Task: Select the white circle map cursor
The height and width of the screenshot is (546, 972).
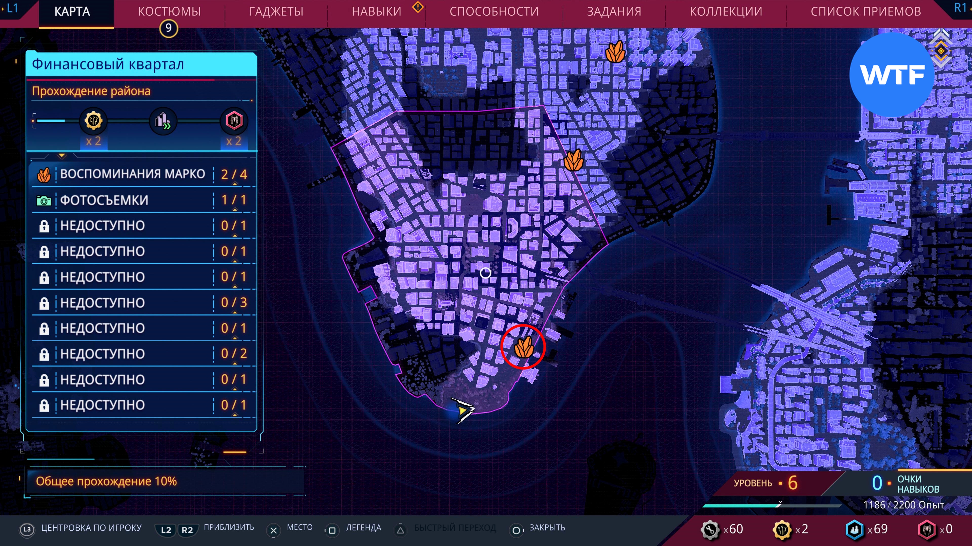Action: [485, 273]
